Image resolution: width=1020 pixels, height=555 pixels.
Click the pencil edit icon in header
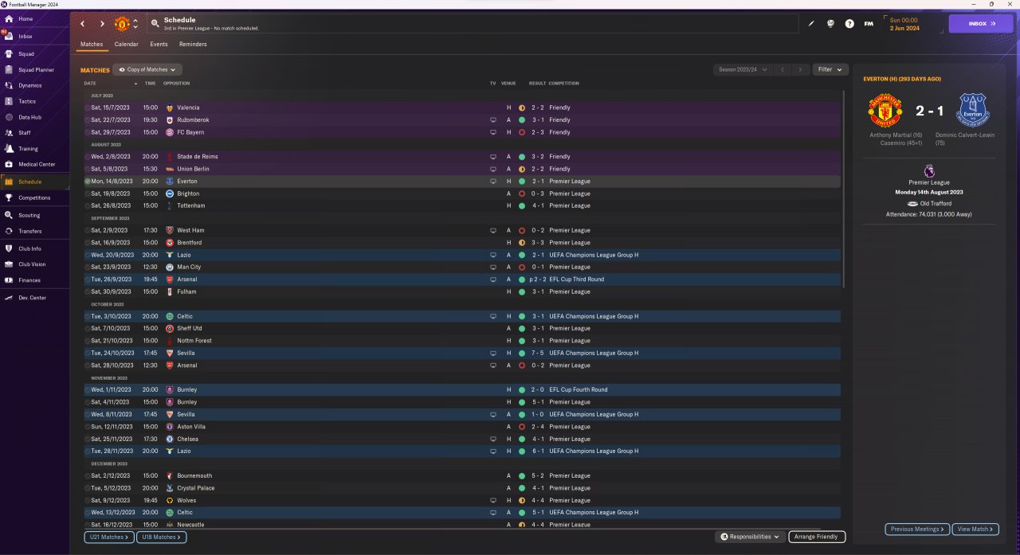click(811, 23)
